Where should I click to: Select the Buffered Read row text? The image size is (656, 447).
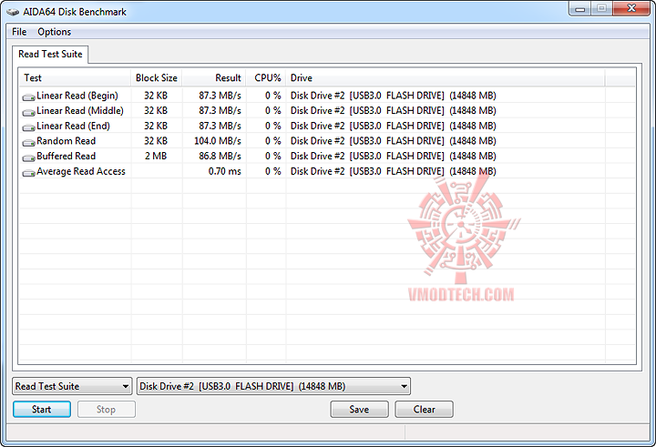click(67, 156)
